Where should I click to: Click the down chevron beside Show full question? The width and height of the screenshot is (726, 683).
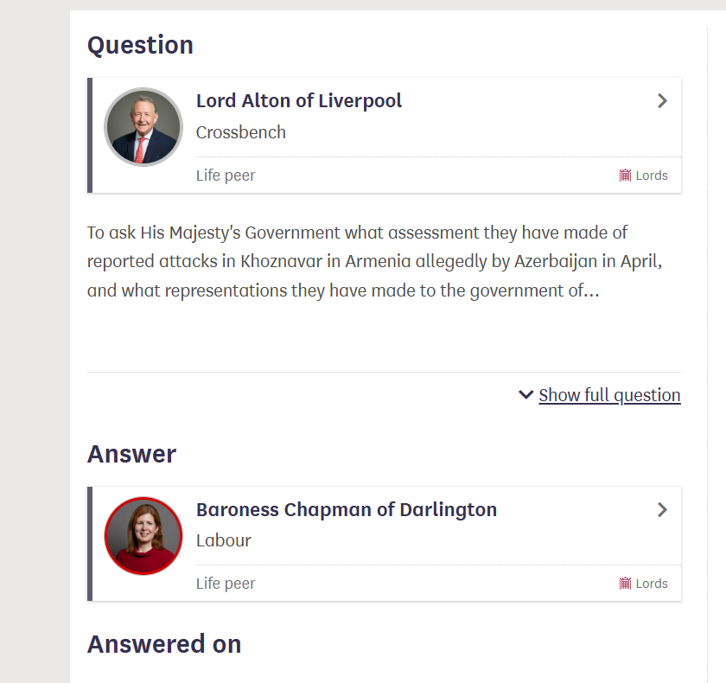coord(526,394)
